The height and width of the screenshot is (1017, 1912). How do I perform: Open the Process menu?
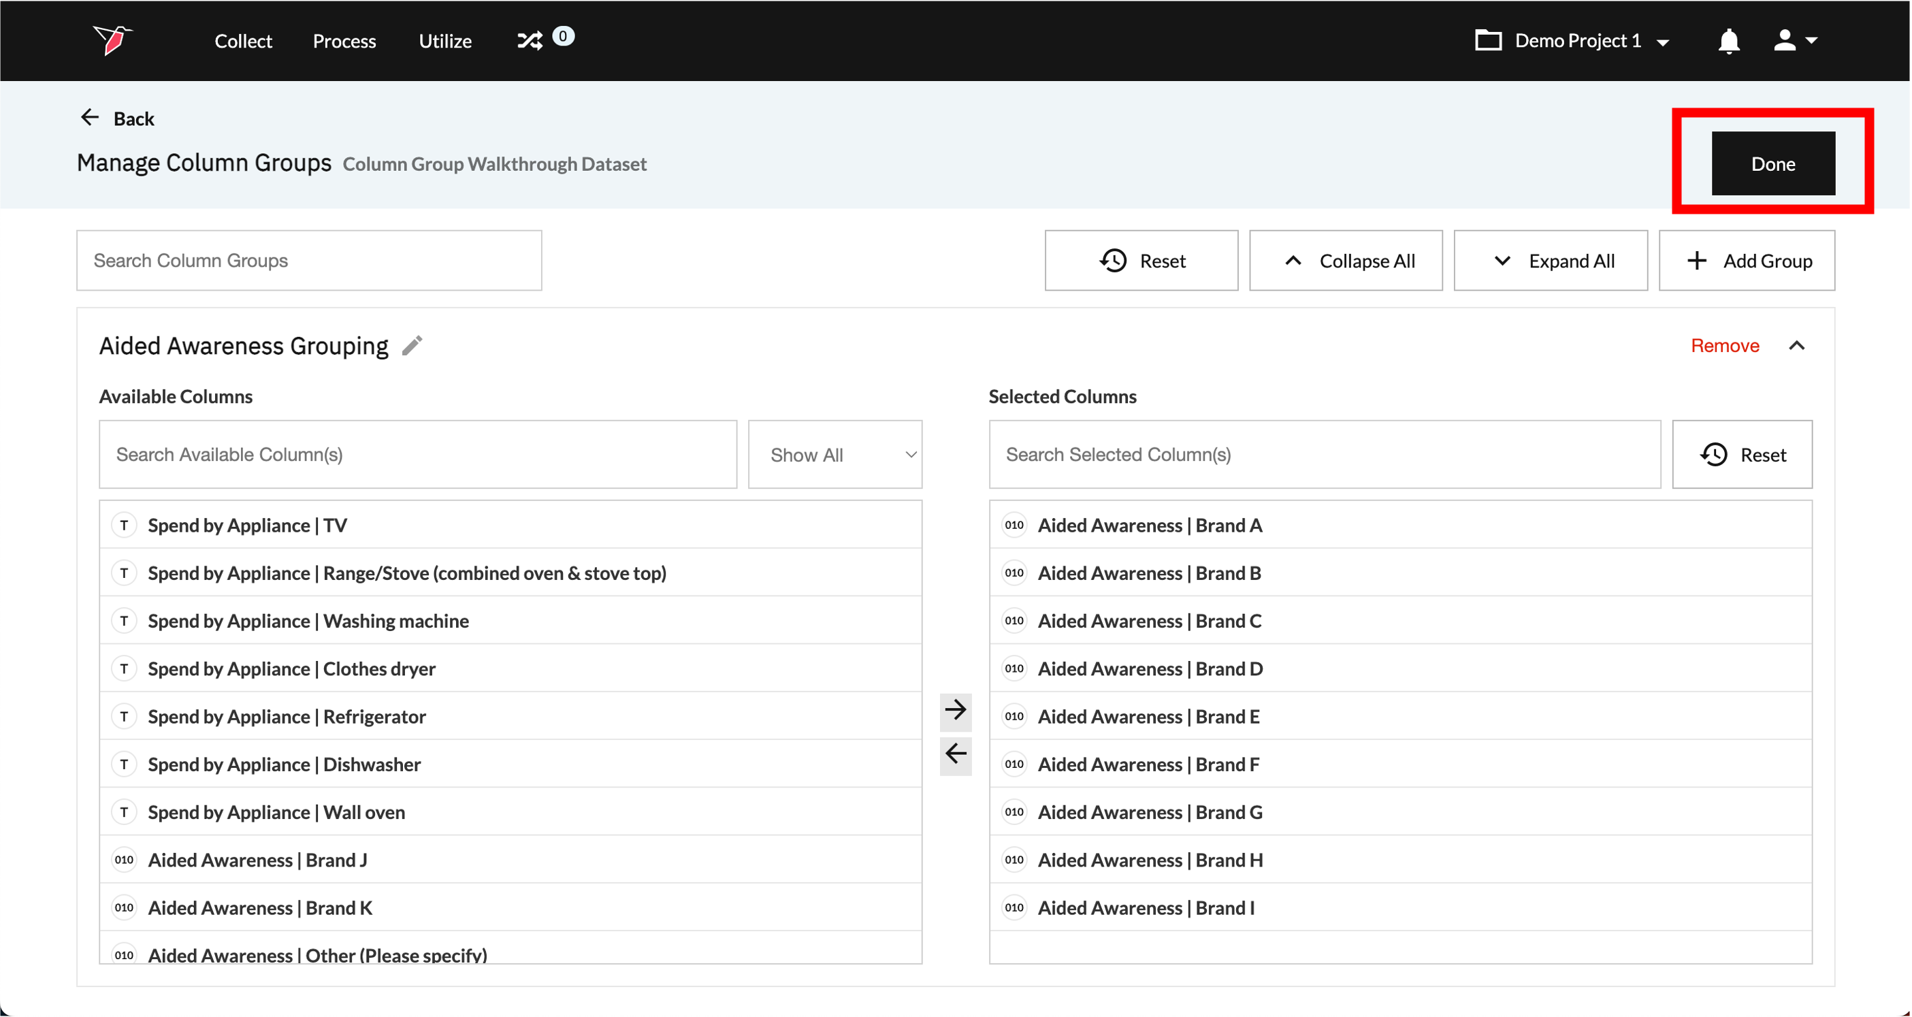[344, 41]
